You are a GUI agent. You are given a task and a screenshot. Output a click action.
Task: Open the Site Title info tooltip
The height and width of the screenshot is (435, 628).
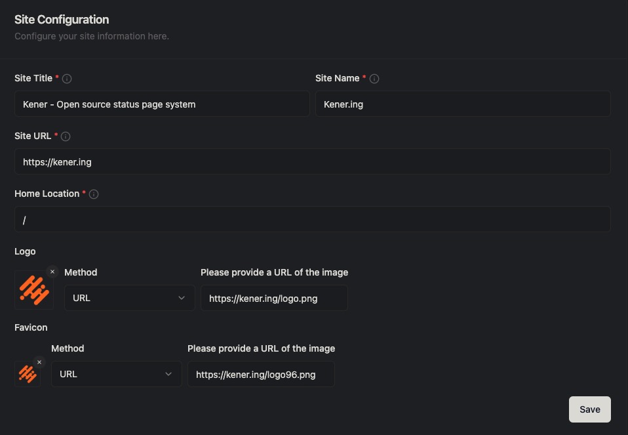[67, 78]
